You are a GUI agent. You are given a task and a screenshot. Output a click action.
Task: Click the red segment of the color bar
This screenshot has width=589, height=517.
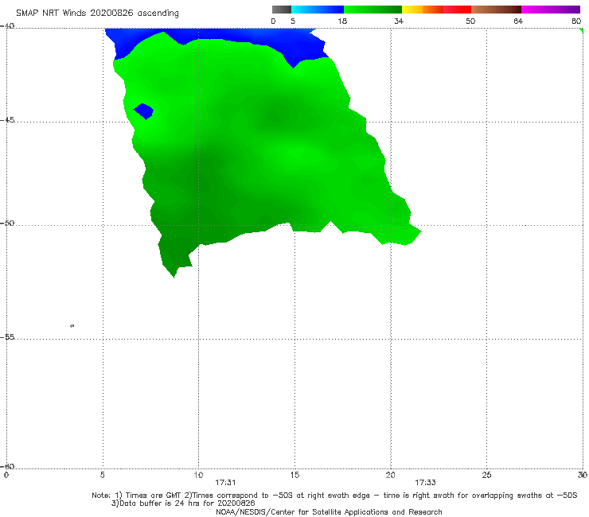click(x=457, y=10)
